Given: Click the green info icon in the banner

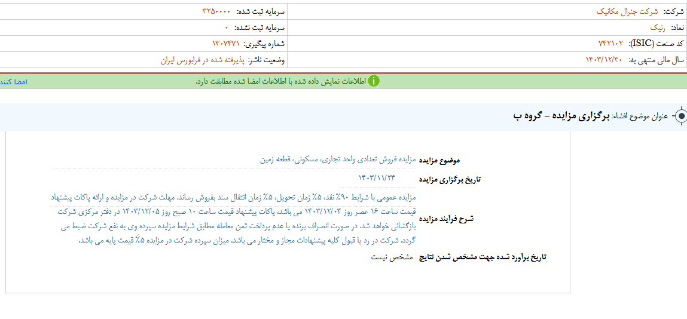Looking at the screenshot, I should (374, 81).
